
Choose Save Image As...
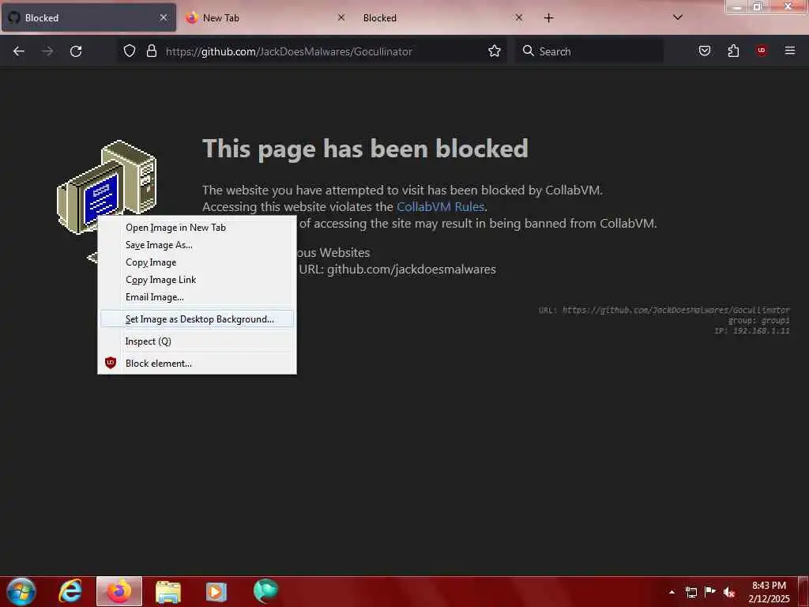pyautogui.click(x=197, y=245)
